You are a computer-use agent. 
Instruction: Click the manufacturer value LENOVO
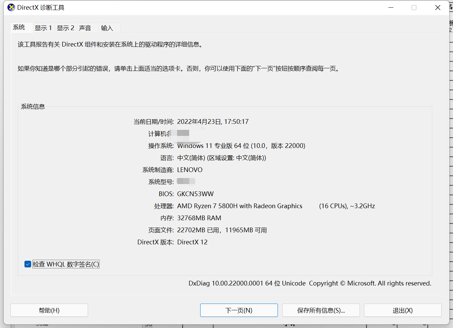click(190, 170)
